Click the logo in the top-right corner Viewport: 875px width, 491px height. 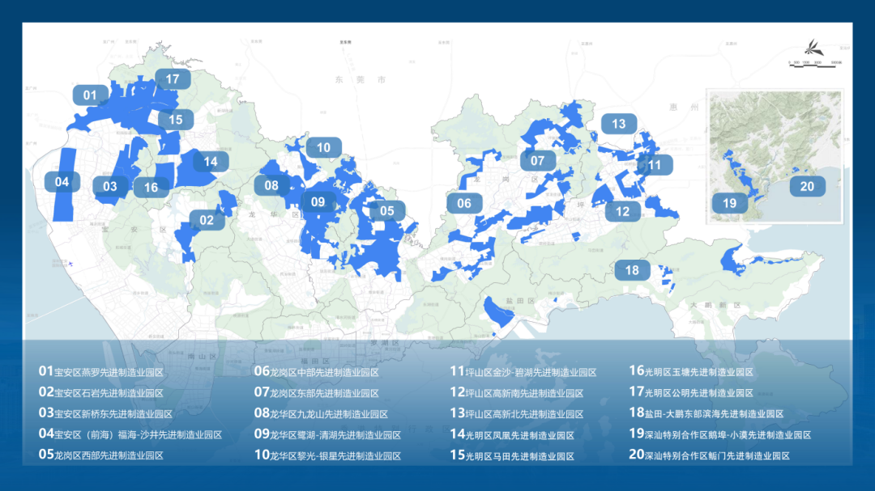[812, 48]
